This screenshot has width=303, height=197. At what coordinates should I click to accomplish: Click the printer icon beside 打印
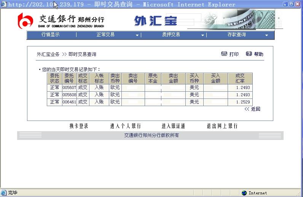pyautogui.click(x=224, y=54)
